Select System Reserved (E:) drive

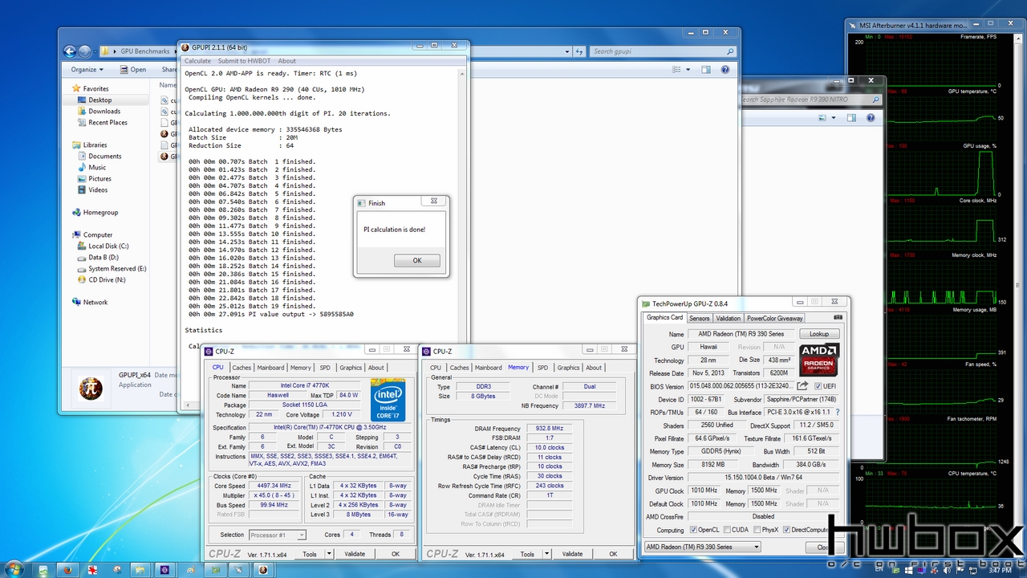pyautogui.click(x=117, y=269)
